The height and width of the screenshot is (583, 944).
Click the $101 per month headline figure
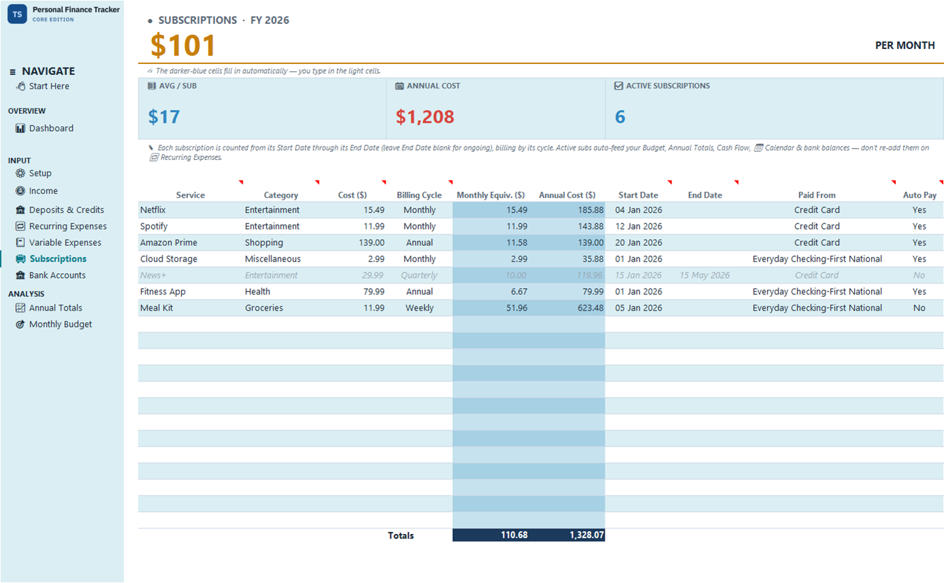tap(183, 46)
